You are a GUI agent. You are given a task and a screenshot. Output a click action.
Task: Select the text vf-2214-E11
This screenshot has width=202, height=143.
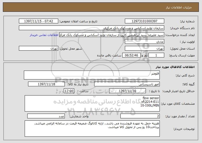coord(150,102)
